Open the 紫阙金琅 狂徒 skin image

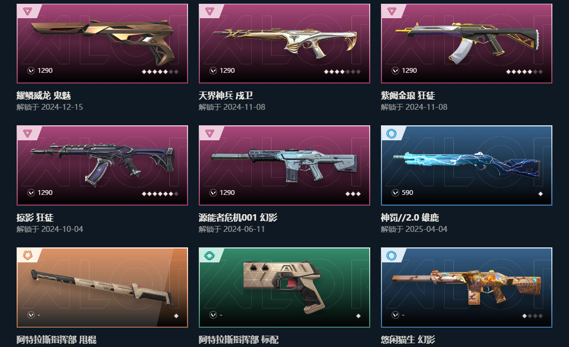point(467,43)
